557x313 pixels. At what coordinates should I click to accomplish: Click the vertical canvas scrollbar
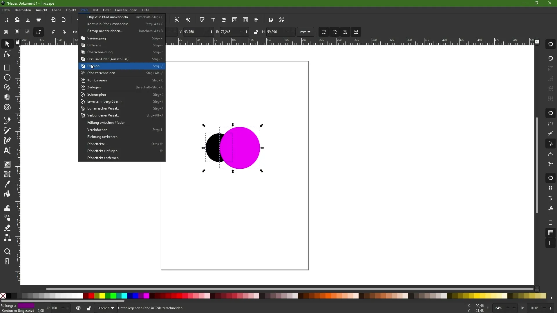pos(537,165)
